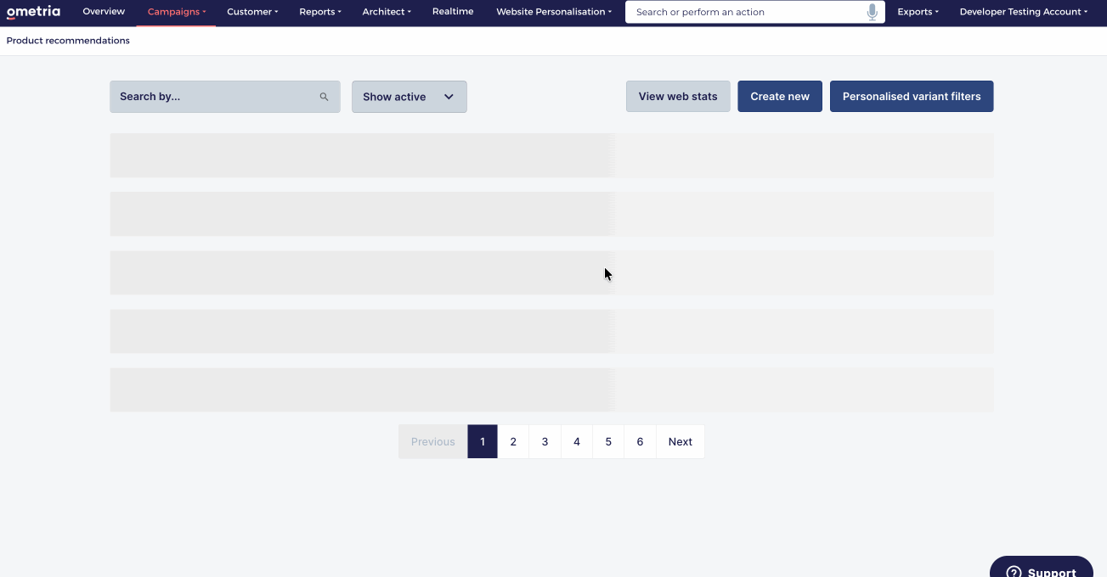Click View web stats button
The width and height of the screenshot is (1107, 577).
point(678,97)
